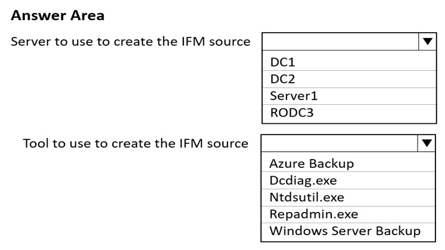Viewport: 445px width, 250px height.
Task: Pick Repadmin.exe from tool list
Action: pos(348,214)
